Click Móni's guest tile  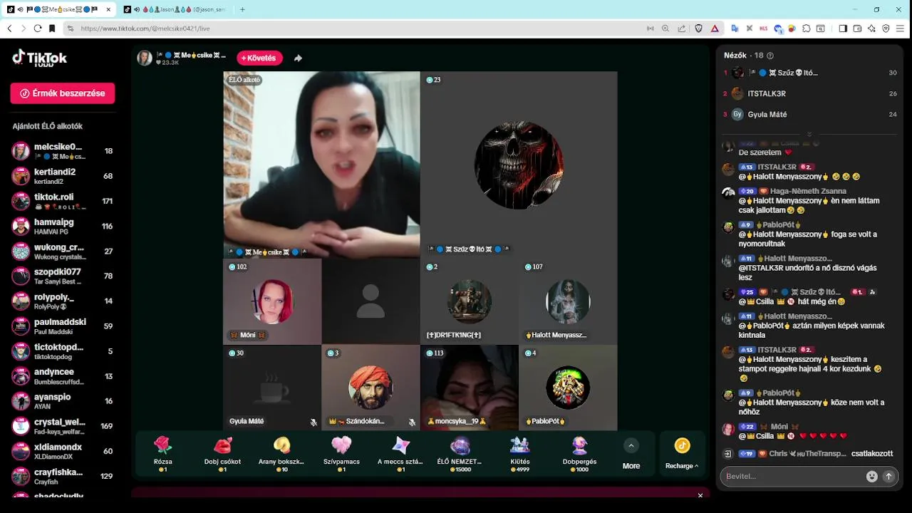[272, 301]
